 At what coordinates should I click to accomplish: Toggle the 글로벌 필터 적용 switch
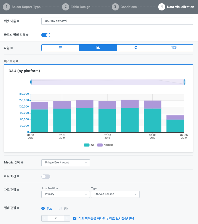point(46,35)
